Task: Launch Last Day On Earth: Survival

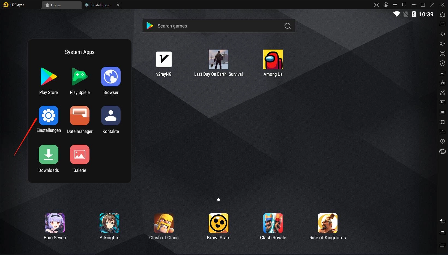Action: tap(219, 63)
